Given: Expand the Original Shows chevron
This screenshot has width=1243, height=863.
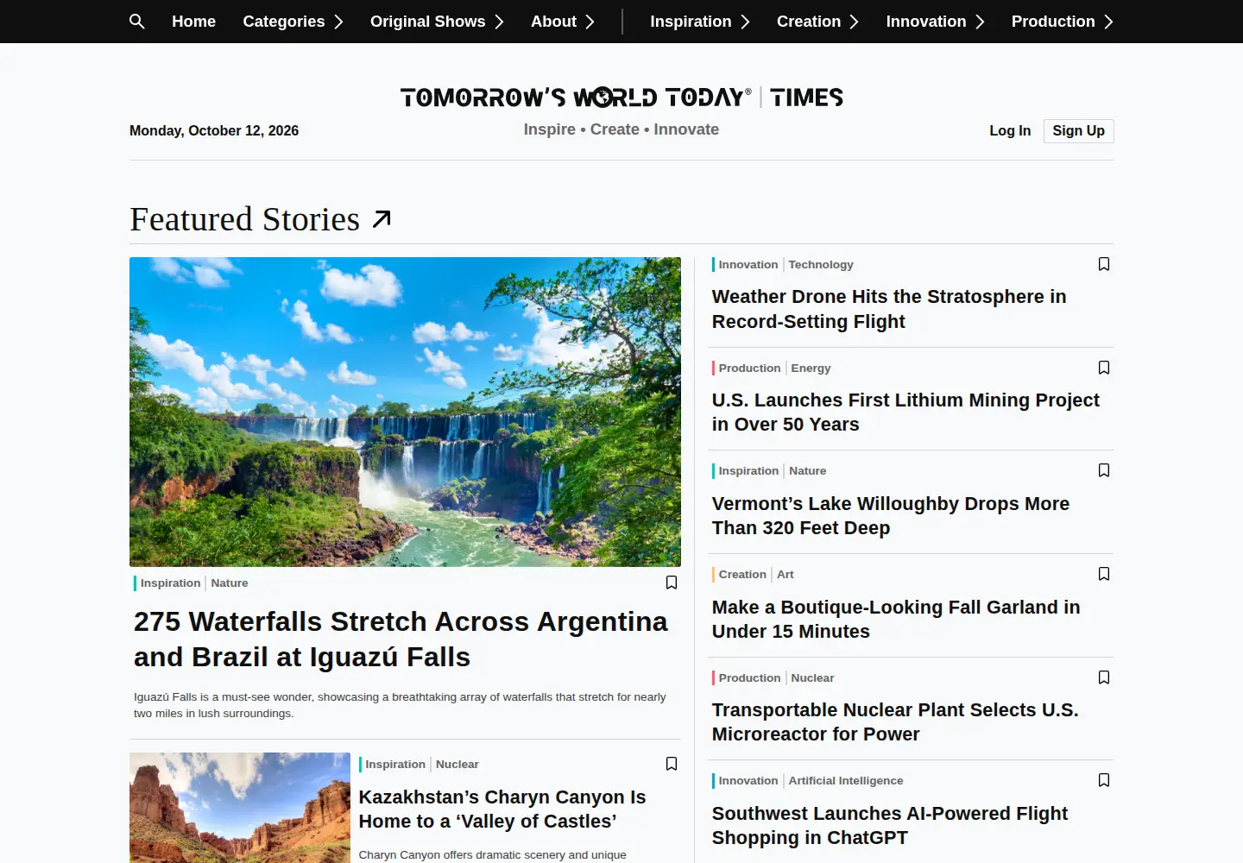Looking at the screenshot, I should [499, 22].
